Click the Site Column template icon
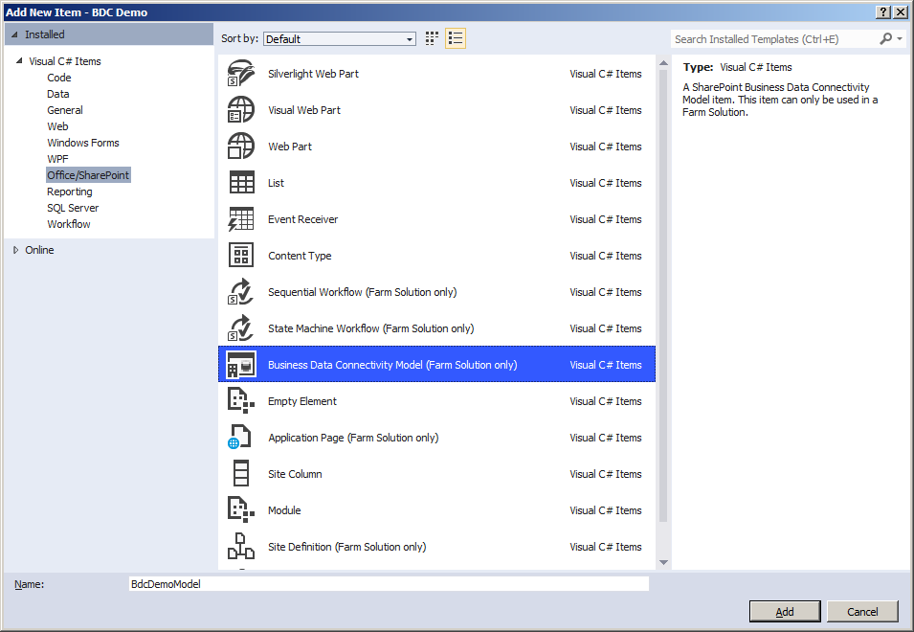The height and width of the screenshot is (632, 914). [241, 474]
